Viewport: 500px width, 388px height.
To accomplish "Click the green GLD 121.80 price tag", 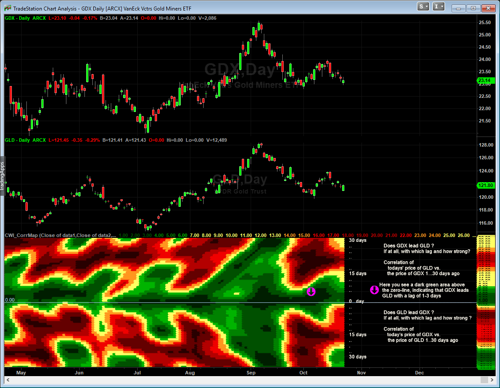I will [485, 186].
